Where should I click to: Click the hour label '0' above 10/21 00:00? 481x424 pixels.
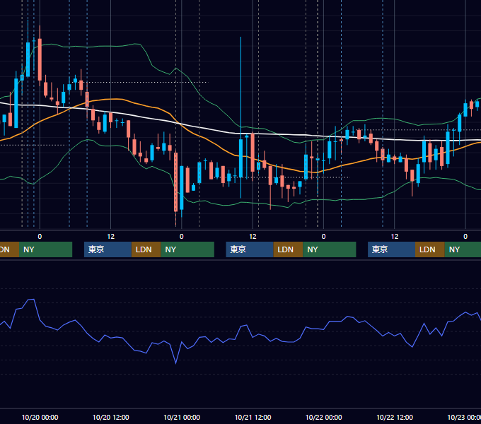[182, 237]
